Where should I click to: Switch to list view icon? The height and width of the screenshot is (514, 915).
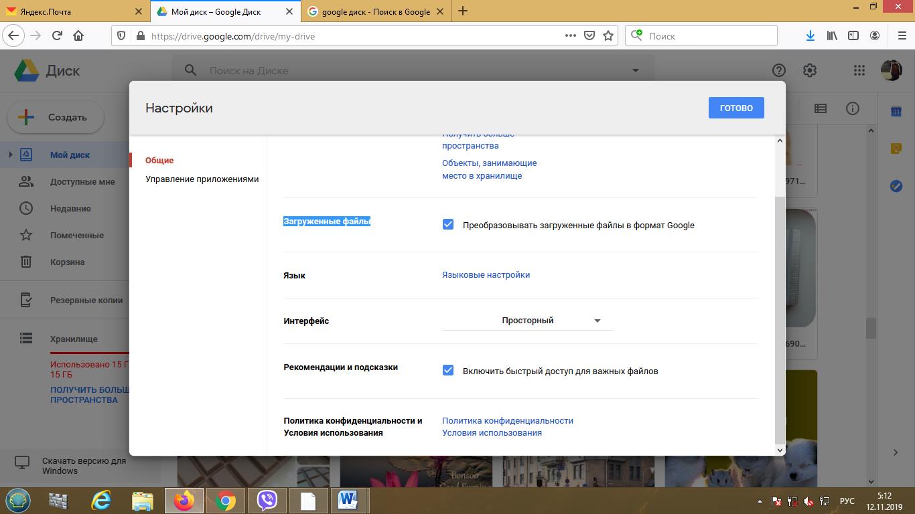[821, 108]
